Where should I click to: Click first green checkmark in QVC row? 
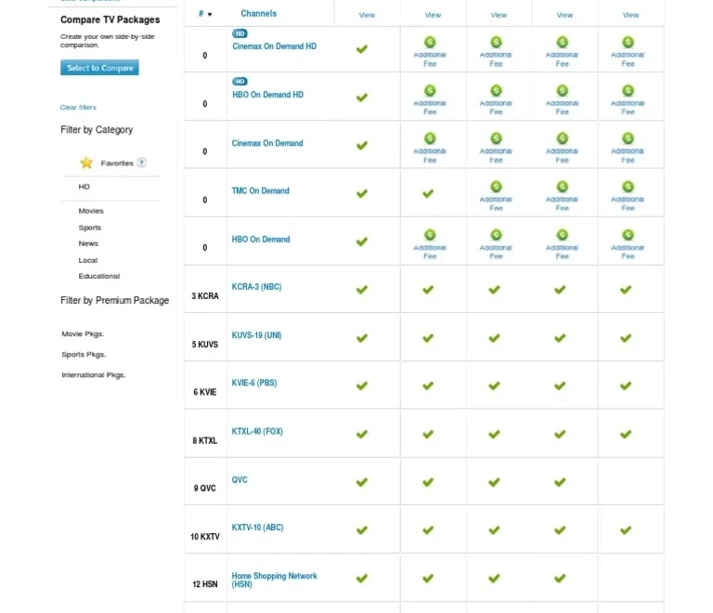[362, 482]
